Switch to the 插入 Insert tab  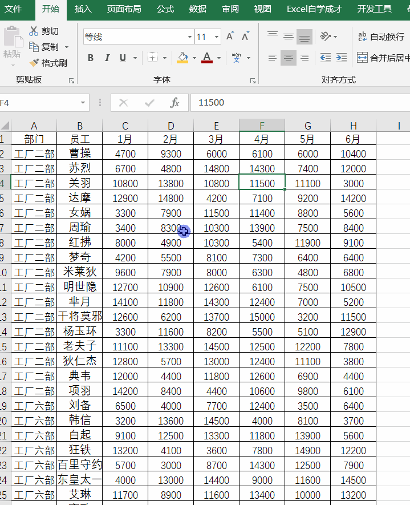[x=83, y=9]
